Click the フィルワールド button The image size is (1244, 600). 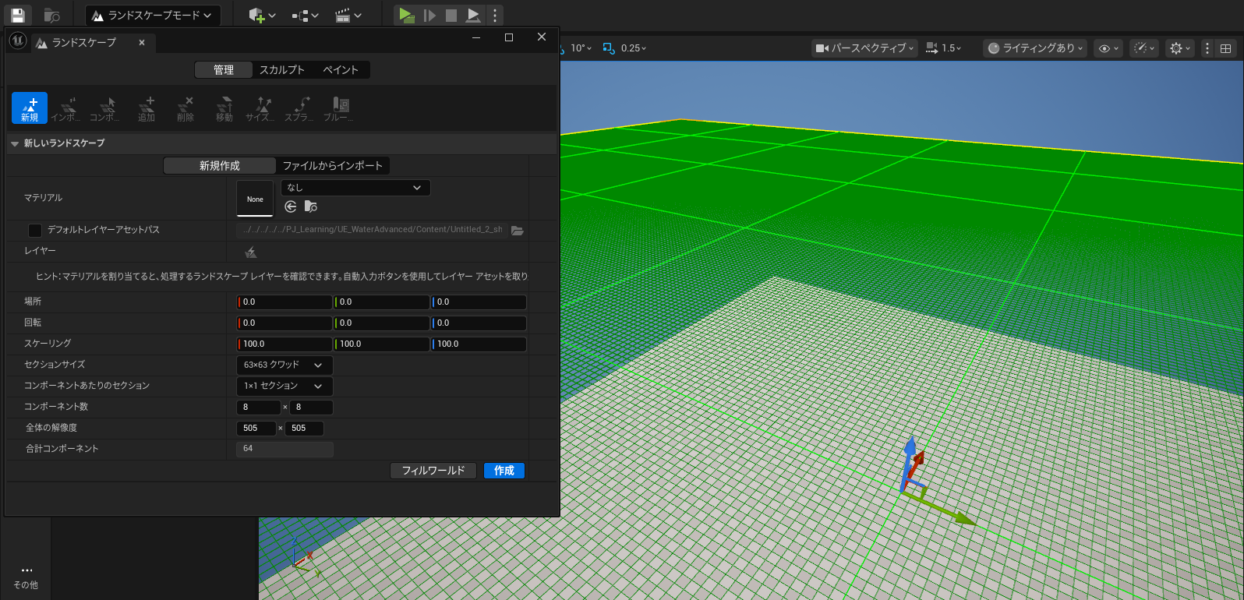[x=433, y=471]
